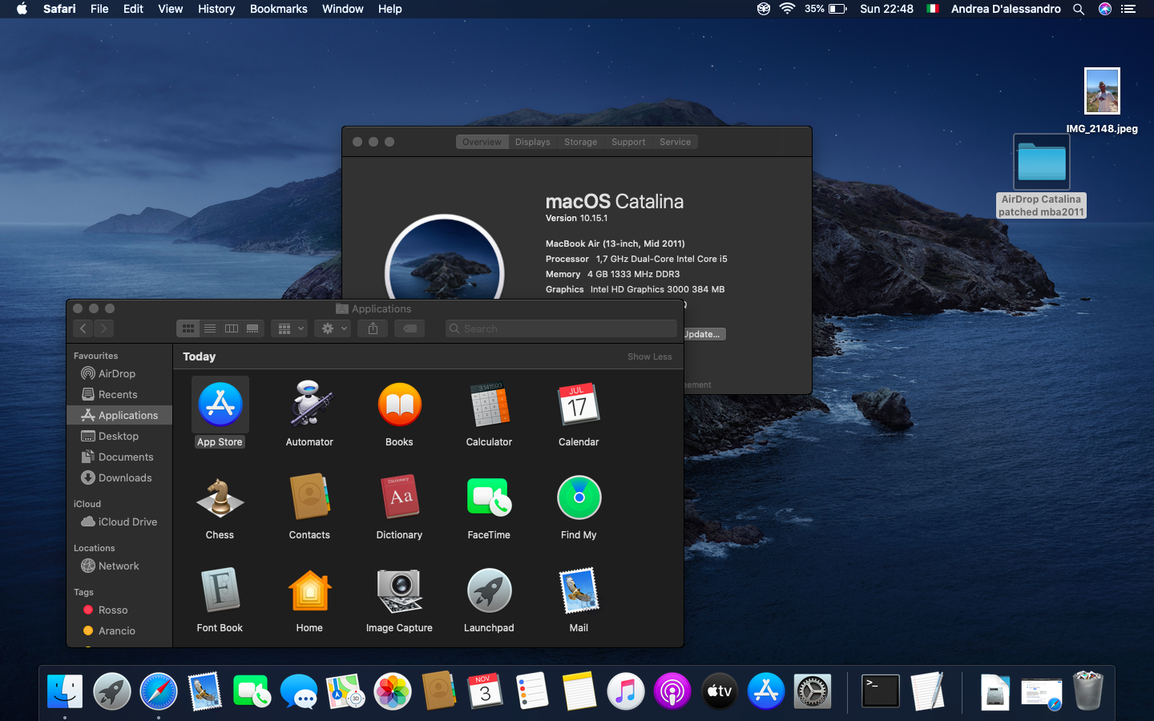
Task: Select Desktop in Finder sidebar
Action: [119, 436]
